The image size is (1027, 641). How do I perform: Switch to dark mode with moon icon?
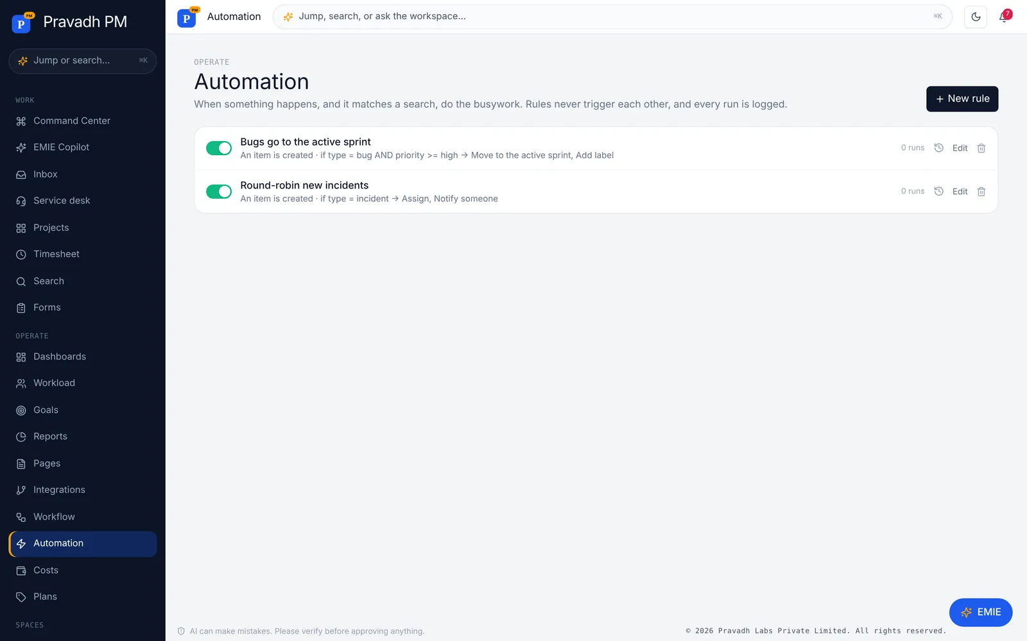pyautogui.click(x=976, y=17)
